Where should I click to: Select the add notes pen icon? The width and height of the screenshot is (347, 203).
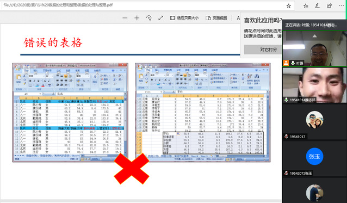pyautogui.click(x=317, y=6)
